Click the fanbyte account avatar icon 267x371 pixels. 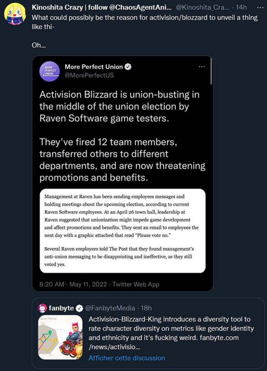point(42,308)
